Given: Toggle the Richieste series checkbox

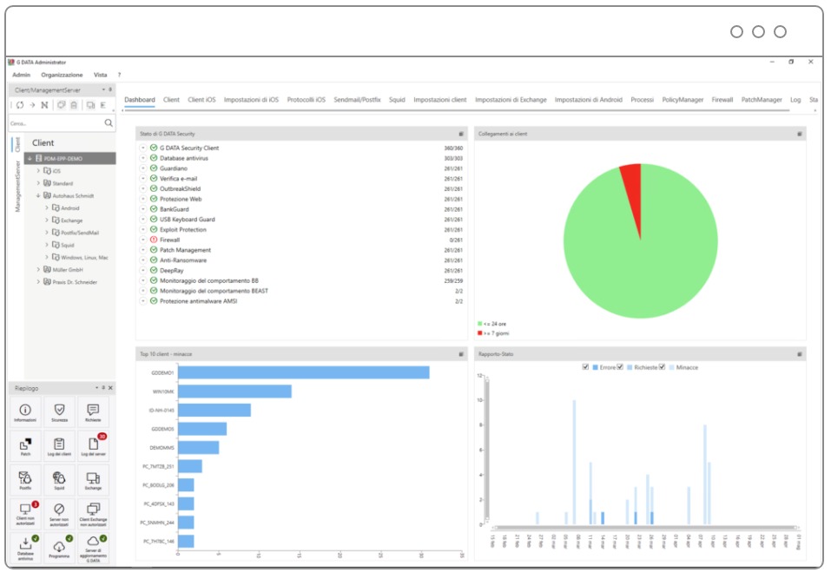Looking at the screenshot, I should click(620, 366).
